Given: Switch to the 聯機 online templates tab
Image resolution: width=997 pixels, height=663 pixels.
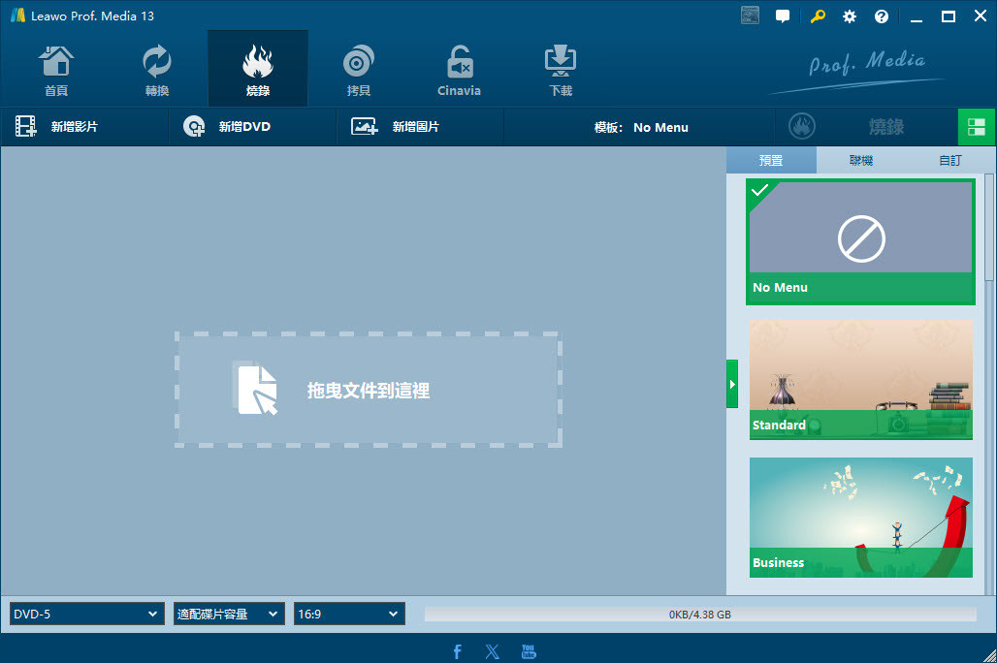Looking at the screenshot, I should (860, 160).
